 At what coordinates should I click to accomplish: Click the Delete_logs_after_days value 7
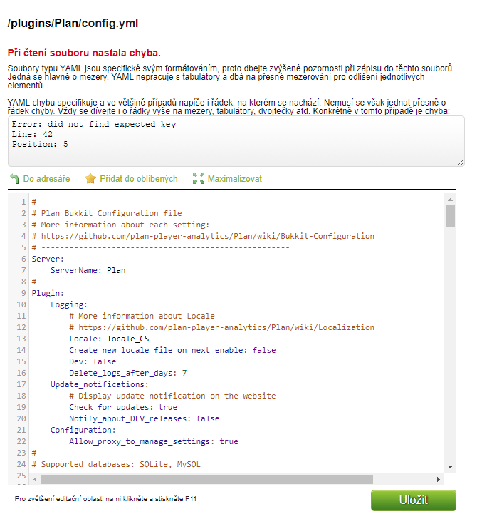point(184,373)
